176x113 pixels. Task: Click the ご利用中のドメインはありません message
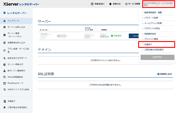[105, 60]
